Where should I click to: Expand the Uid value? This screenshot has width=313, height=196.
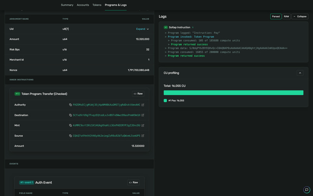coord(143,29)
